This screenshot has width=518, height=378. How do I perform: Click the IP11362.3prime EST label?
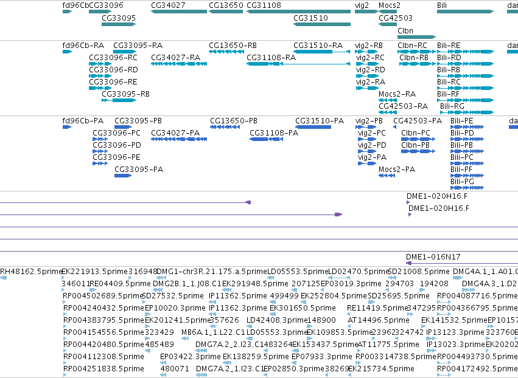tap(238, 308)
